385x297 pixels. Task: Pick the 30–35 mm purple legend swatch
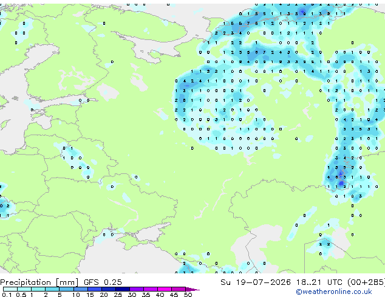tap(137, 289)
